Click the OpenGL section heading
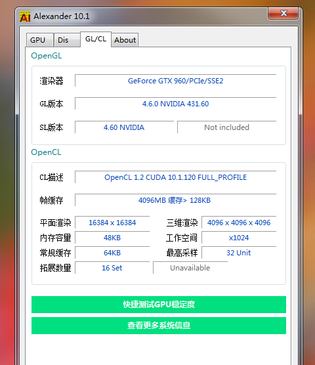 47,56
